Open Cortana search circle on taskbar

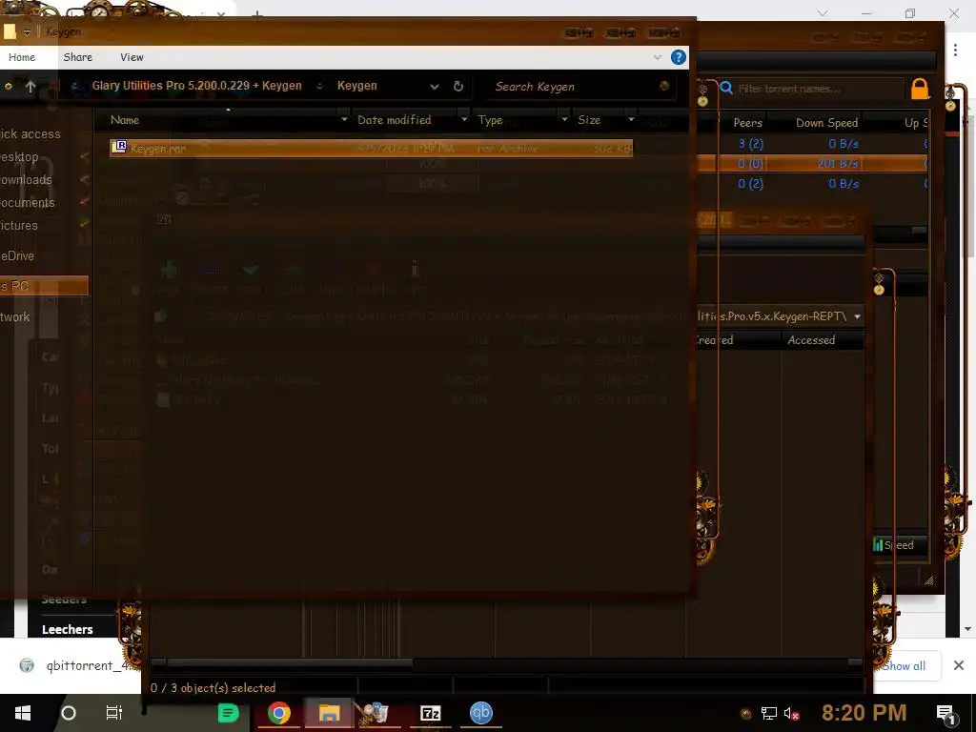[69, 713]
